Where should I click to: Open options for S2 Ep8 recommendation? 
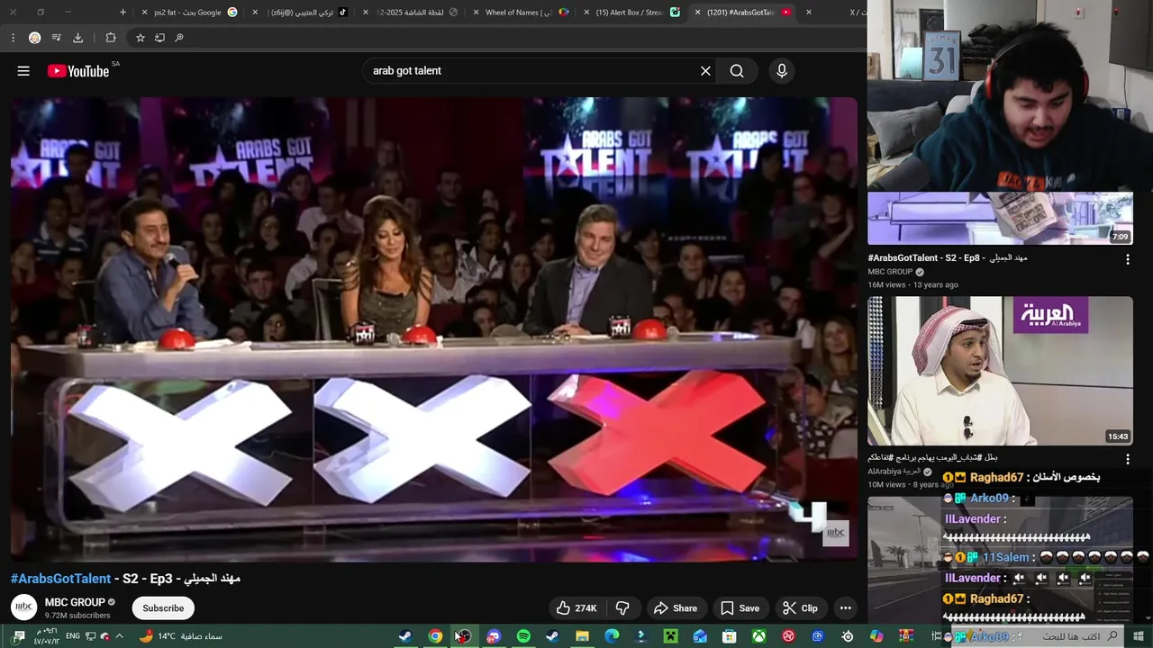coord(1128,259)
